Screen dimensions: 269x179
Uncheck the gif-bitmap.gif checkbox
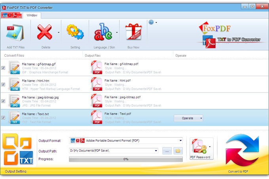click(x=3, y=68)
